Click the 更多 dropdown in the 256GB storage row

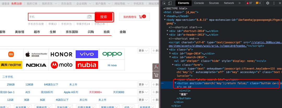pos(143,84)
